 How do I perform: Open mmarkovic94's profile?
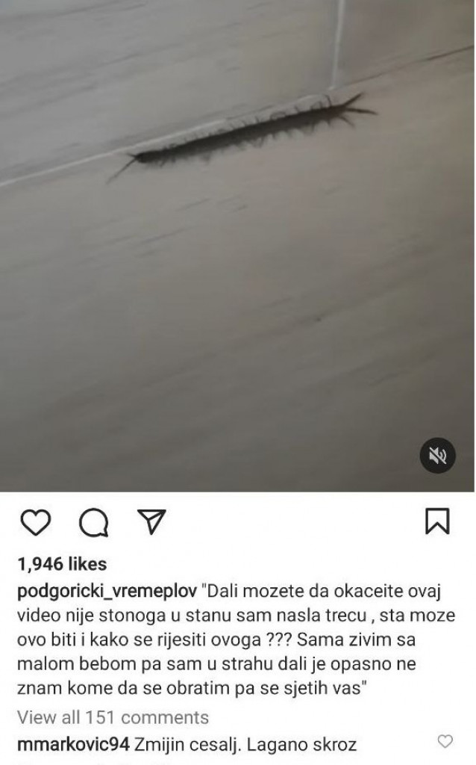74,745
